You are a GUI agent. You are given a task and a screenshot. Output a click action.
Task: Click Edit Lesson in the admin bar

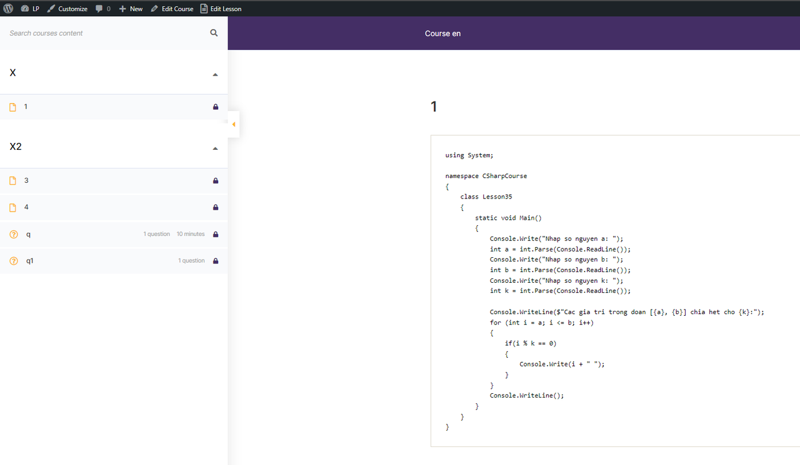tap(221, 9)
